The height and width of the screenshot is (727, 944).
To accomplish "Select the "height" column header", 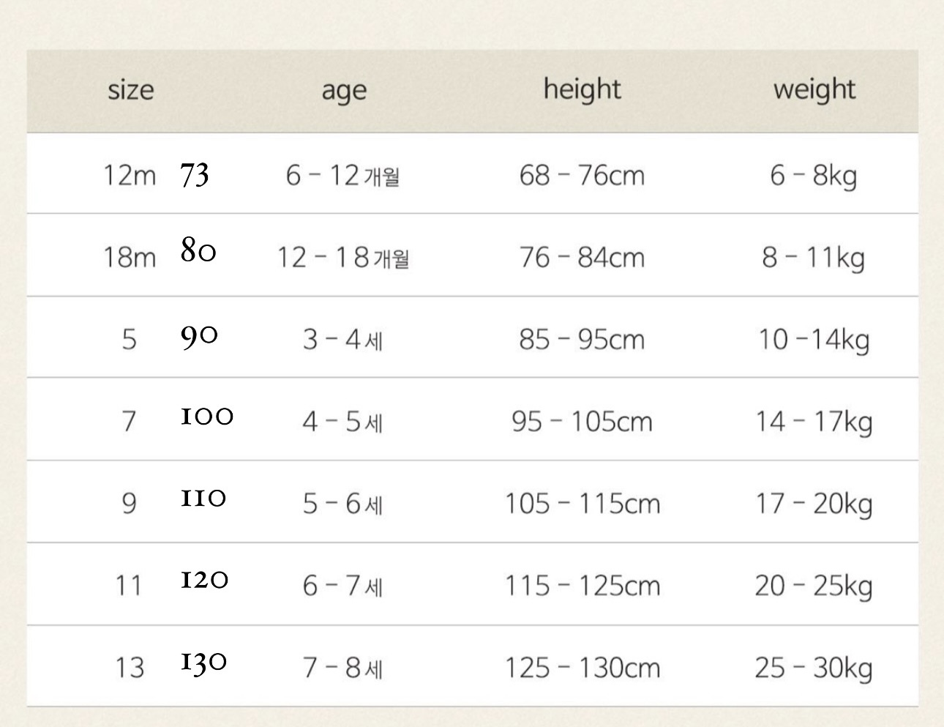I will tap(582, 89).
